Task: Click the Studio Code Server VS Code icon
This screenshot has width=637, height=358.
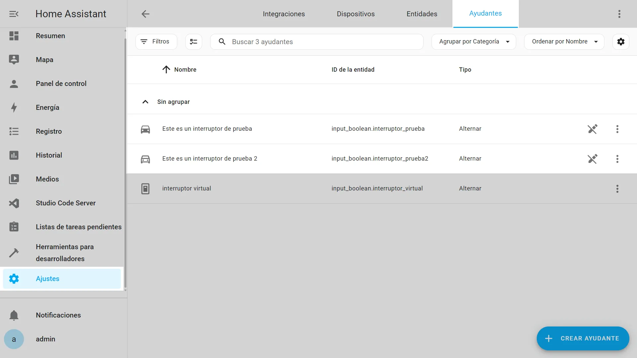Action: pyautogui.click(x=14, y=203)
